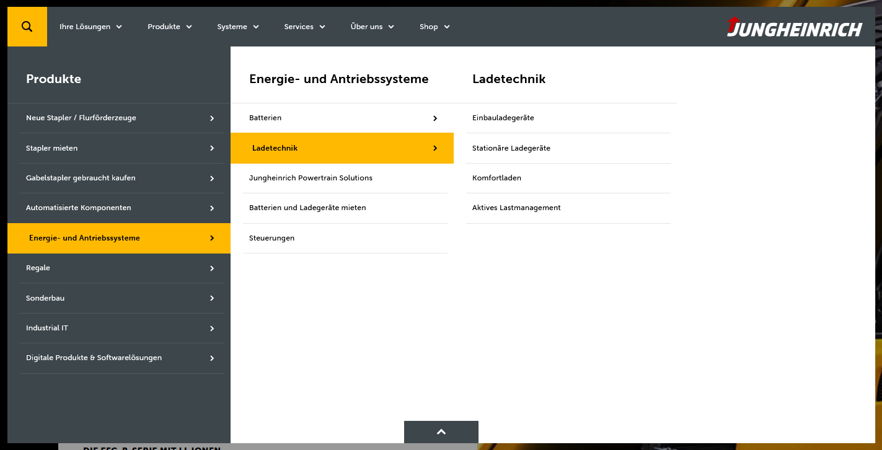This screenshot has width=882, height=450.
Task: Open Komfortladen link
Action: [x=496, y=178]
